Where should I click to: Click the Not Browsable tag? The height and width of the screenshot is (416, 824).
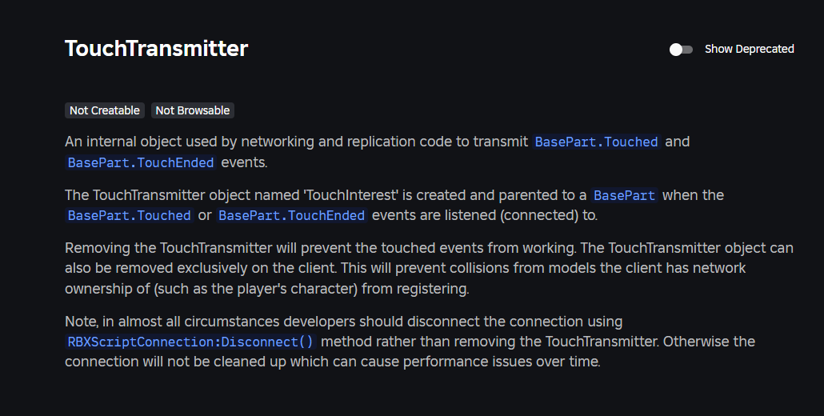click(x=193, y=110)
